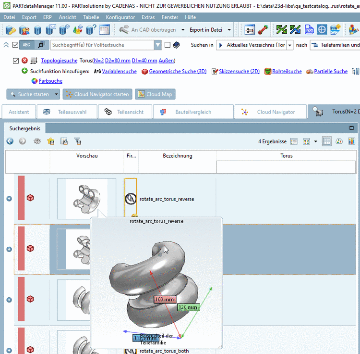This screenshot has height=354, width=360.
Task: Click the table window icon in toolbar
Action: pyautogui.click(x=105, y=30)
